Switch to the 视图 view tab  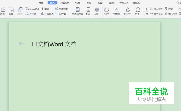(100, 3)
